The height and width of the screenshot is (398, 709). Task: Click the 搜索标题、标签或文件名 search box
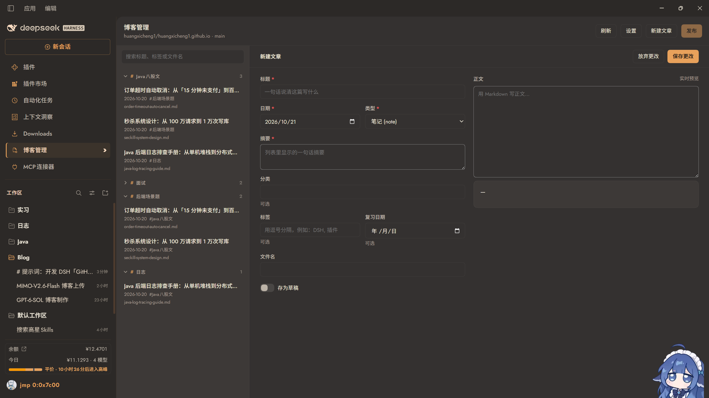pyautogui.click(x=183, y=56)
